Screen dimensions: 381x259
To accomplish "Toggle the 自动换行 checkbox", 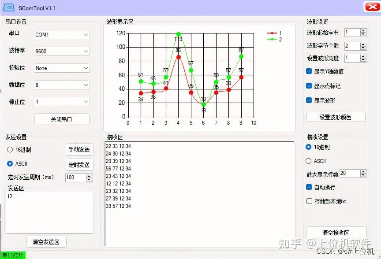I will click(x=309, y=187).
